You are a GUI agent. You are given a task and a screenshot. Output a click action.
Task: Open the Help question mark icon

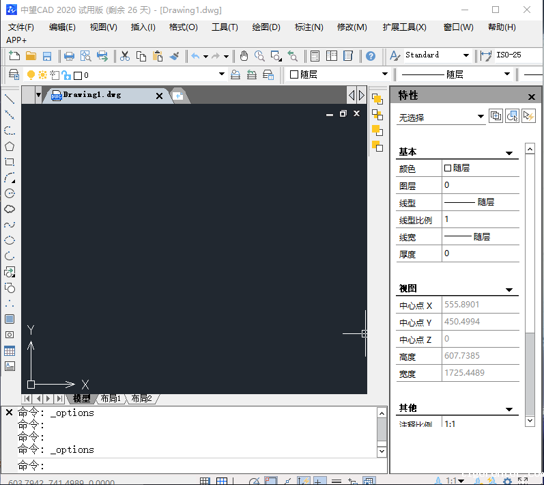(371, 56)
